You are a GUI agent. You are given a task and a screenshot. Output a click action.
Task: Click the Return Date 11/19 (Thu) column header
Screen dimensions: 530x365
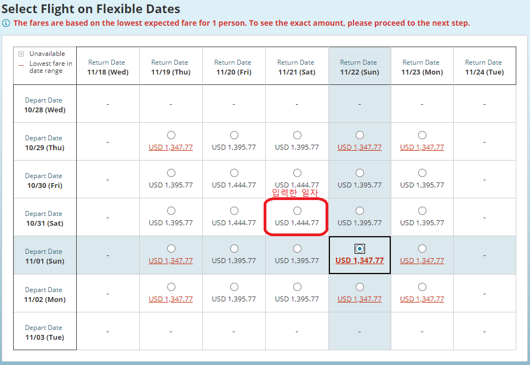tap(170, 67)
